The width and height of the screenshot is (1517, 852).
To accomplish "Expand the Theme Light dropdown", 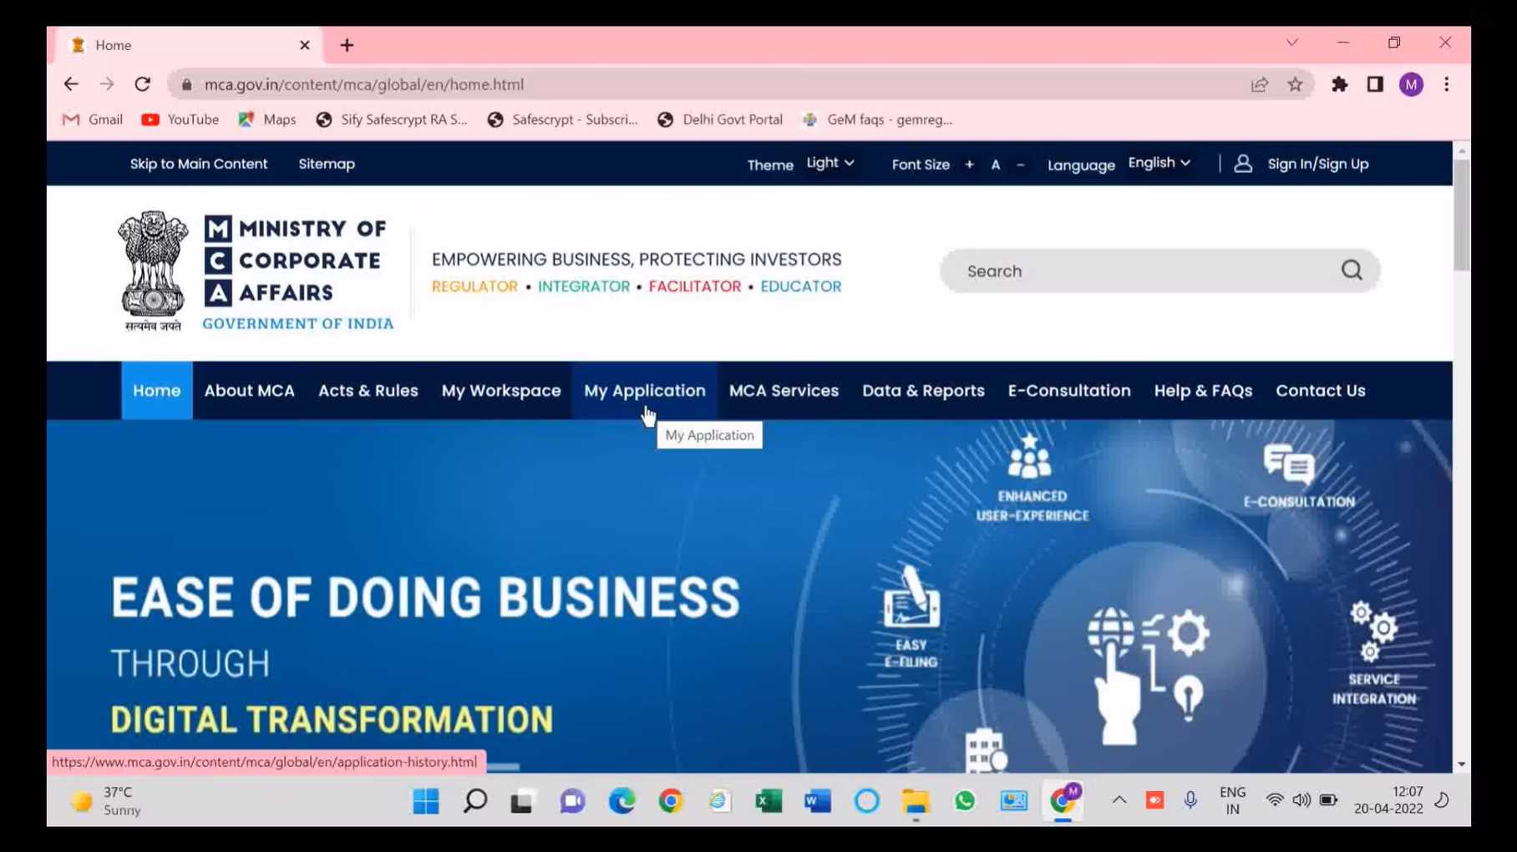I will [x=830, y=163].
